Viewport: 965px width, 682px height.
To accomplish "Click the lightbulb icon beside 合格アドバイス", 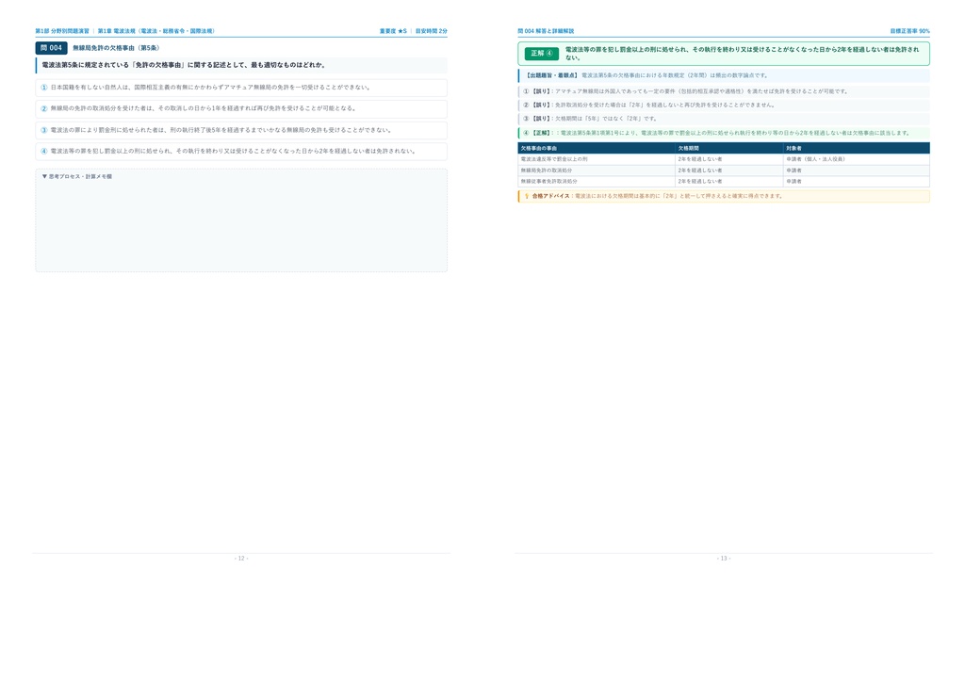I will tap(526, 196).
